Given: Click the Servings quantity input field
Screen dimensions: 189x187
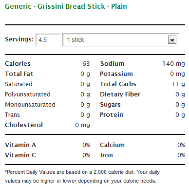Looking at the screenshot, I should 48,40.
